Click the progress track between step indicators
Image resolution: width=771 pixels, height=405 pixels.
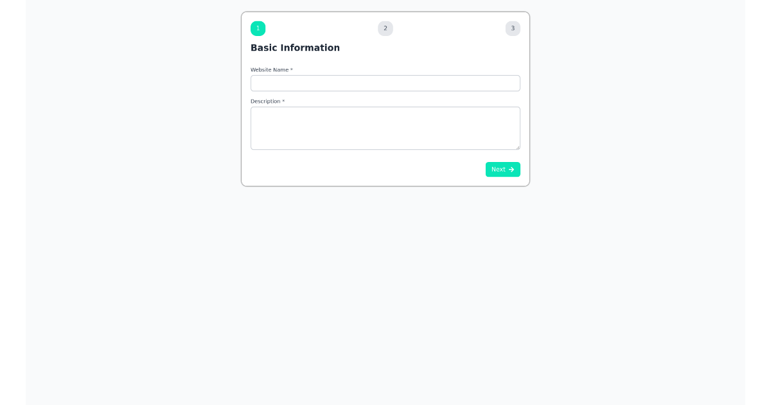tap(321, 28)
